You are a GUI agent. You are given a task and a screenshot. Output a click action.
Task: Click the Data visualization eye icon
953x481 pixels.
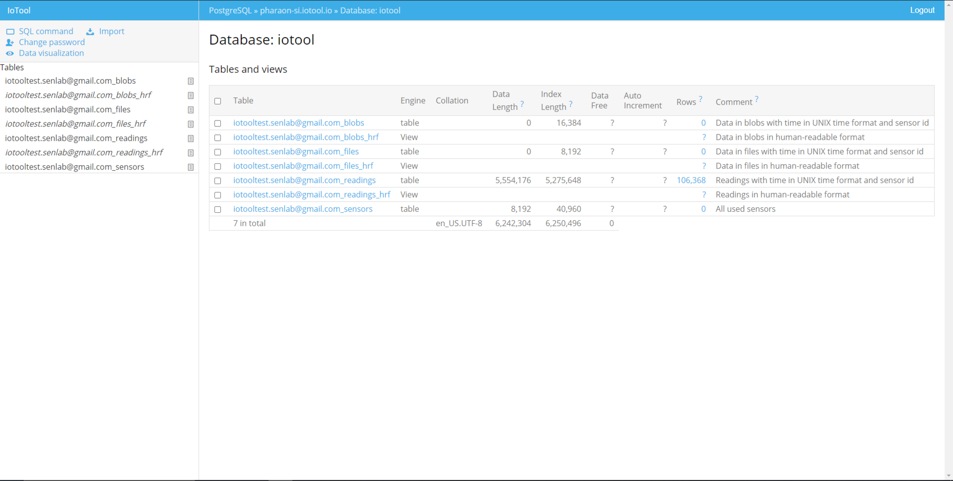click(10, 54)
